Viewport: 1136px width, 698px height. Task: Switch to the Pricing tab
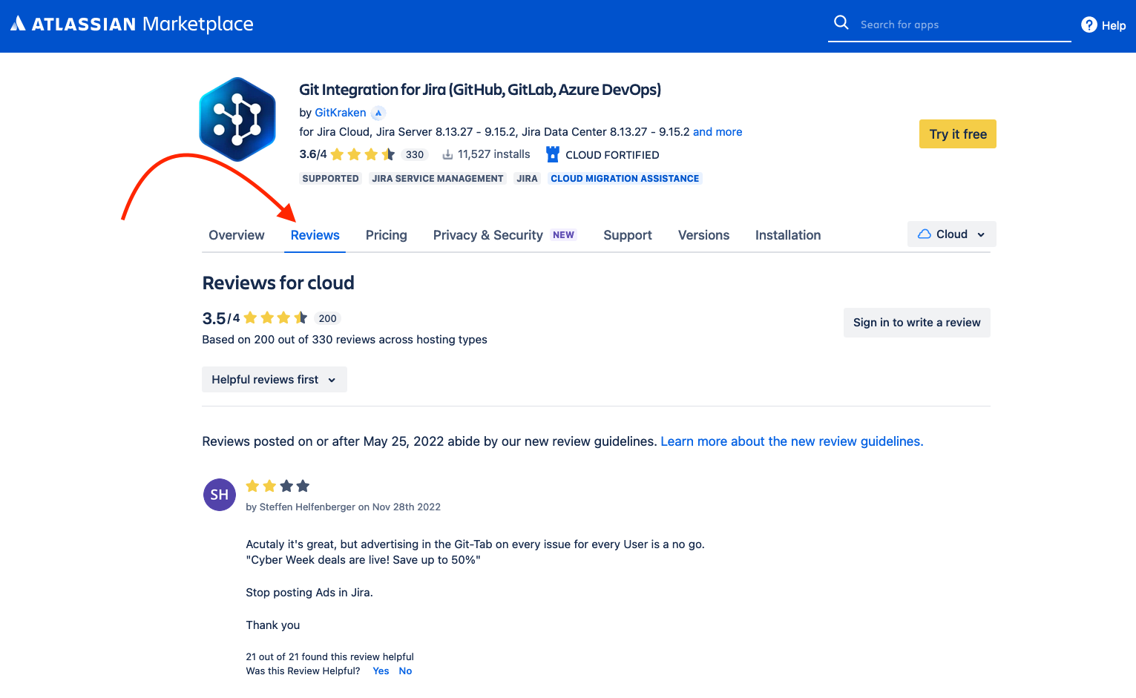click(386, 234)
